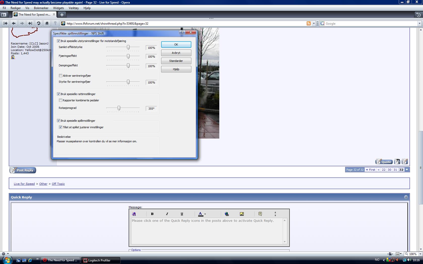
Task: Go back using the Back arrow
Action: pos(14,23)
